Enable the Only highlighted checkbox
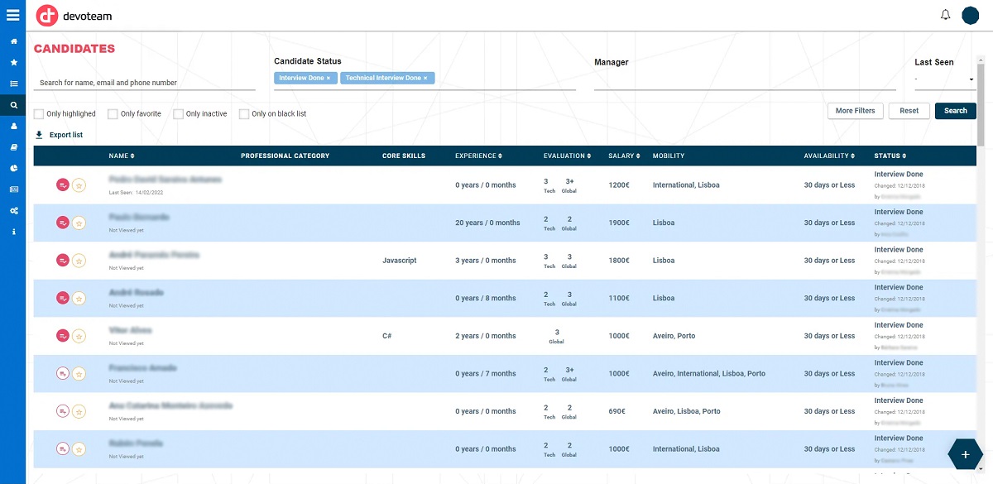The width and height of the screenshot is (993, 484). [x=39, y=114]
